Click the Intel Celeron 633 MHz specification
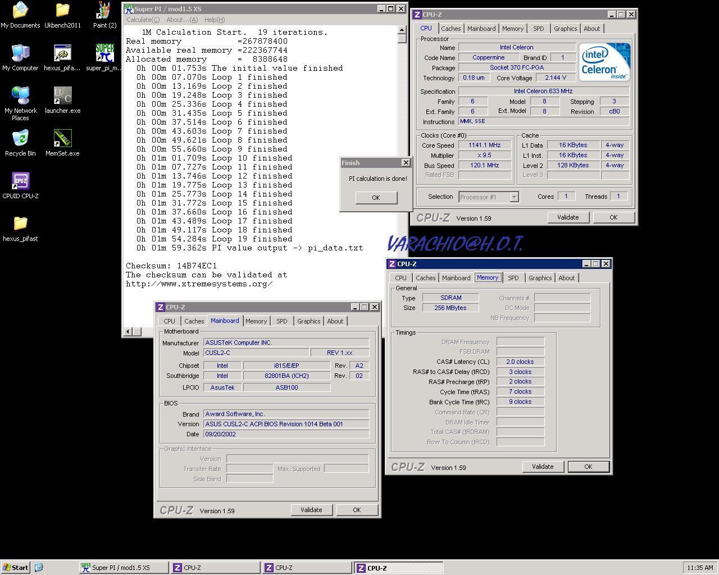The width and height of the screenshot is (719, 575). pos(543,91)
